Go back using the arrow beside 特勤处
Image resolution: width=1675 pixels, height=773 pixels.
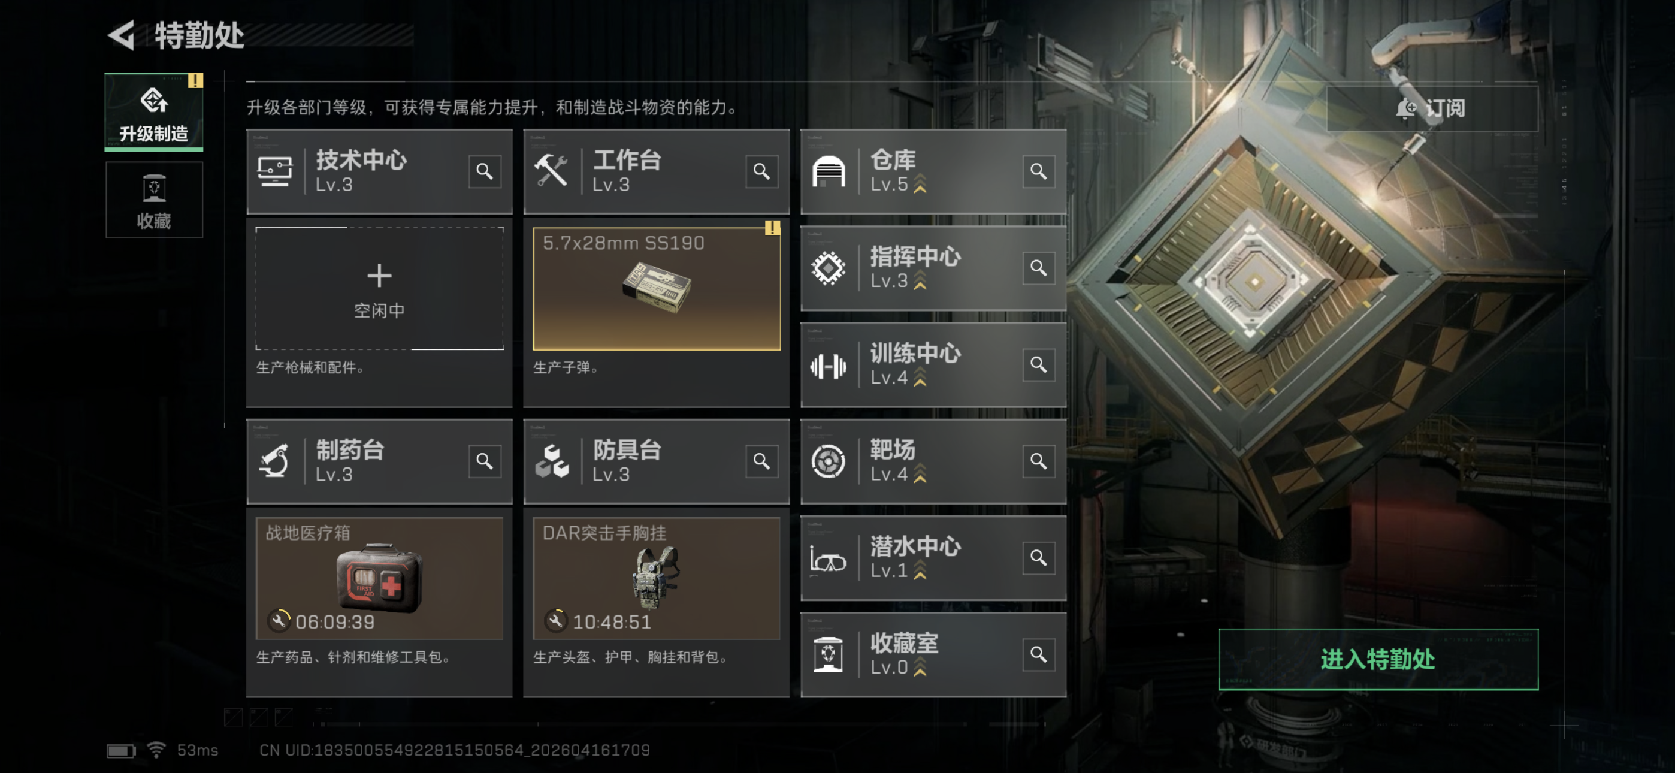122,35
